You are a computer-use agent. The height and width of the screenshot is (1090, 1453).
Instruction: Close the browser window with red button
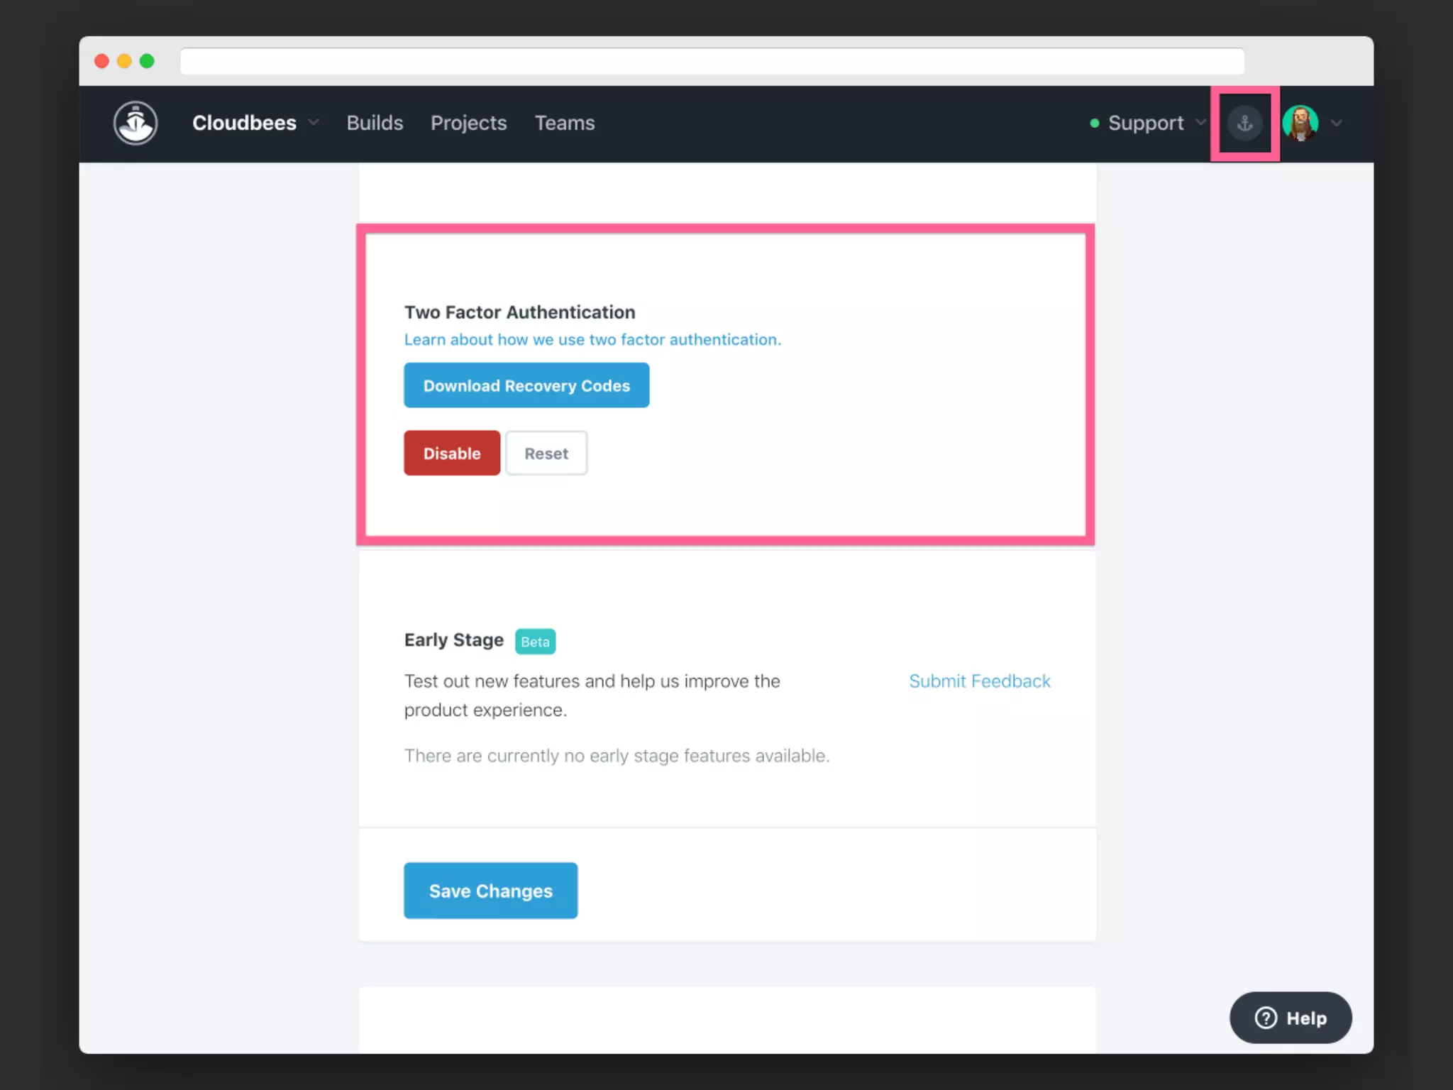pyautogui.click(x=101, y=61)
